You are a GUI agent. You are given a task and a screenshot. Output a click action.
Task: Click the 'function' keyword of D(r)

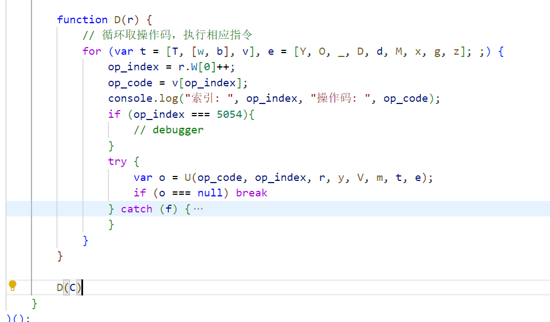coord(83,19)
